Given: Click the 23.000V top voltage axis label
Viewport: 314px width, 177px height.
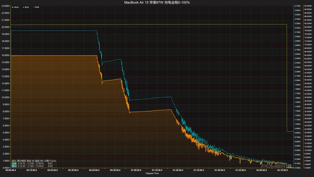Looking at the screenshot, I should [5, 6].
